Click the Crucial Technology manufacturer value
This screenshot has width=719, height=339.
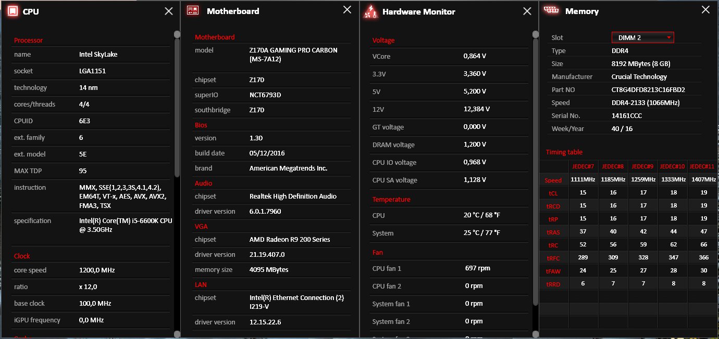(639, 77)
